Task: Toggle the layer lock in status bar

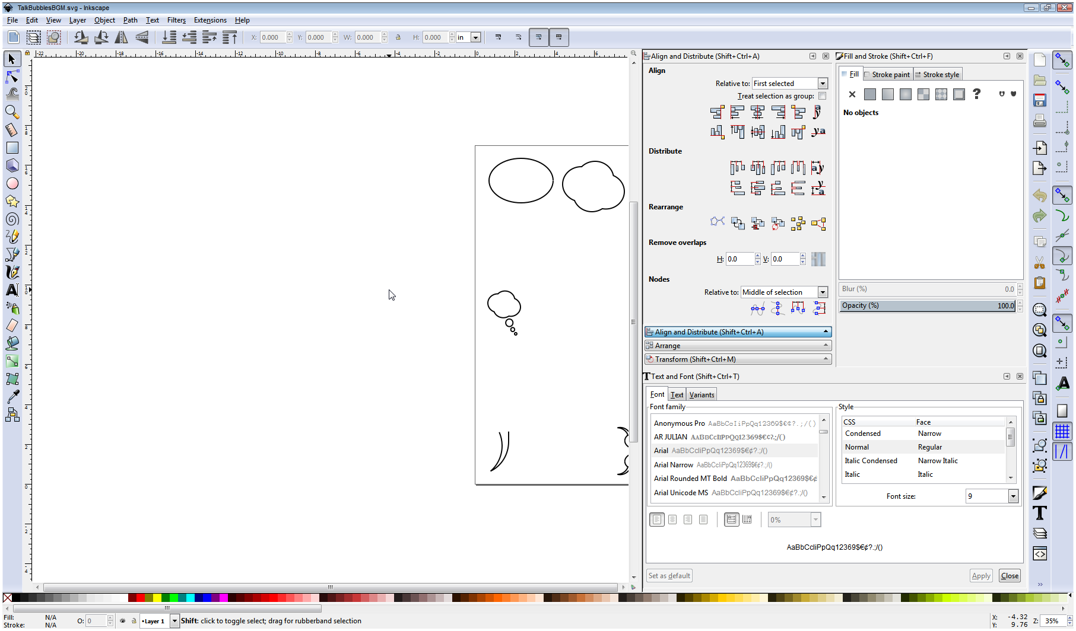Action: [134, 621]
